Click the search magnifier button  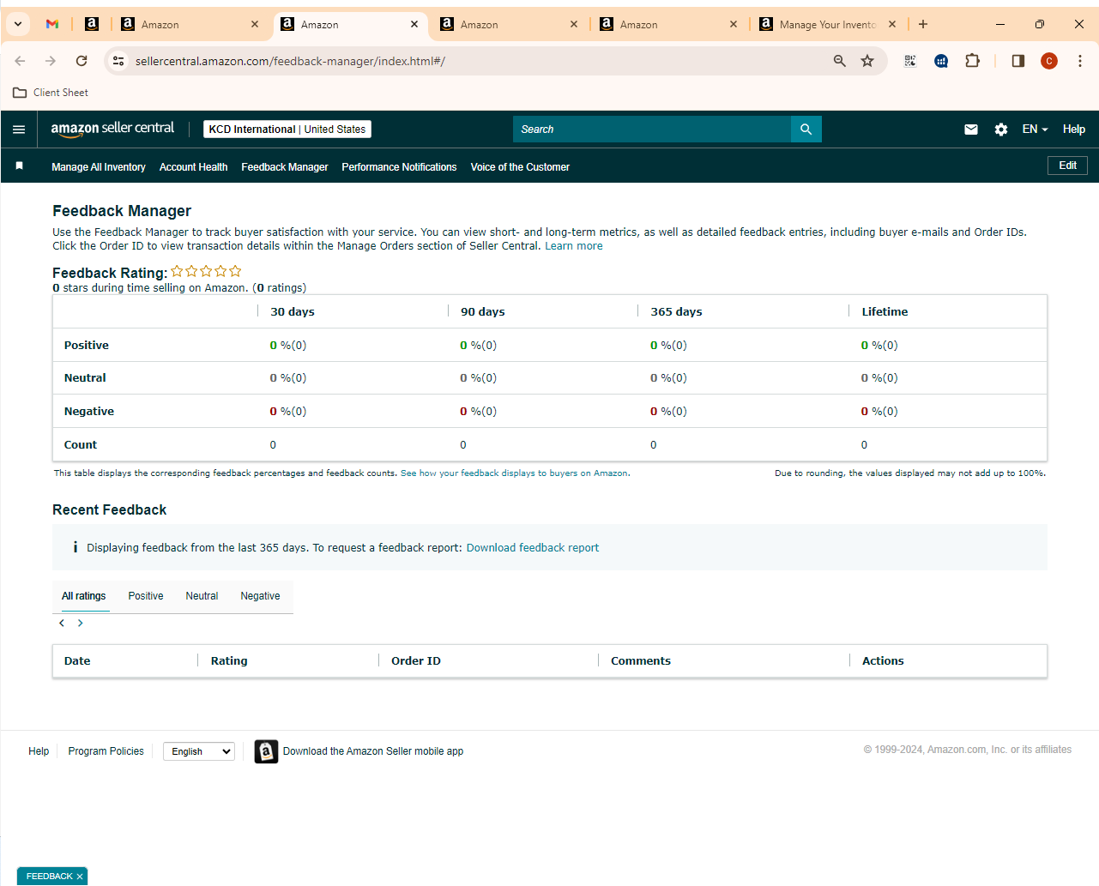click(x=806, y=129)
